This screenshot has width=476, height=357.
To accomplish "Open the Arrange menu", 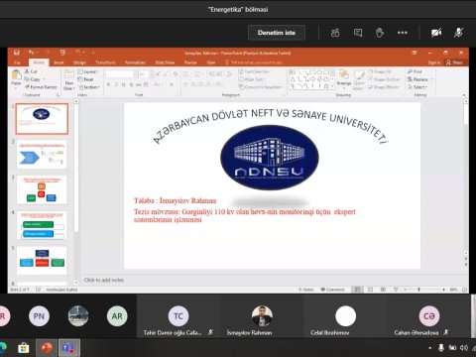I will (x=344, y=79).
